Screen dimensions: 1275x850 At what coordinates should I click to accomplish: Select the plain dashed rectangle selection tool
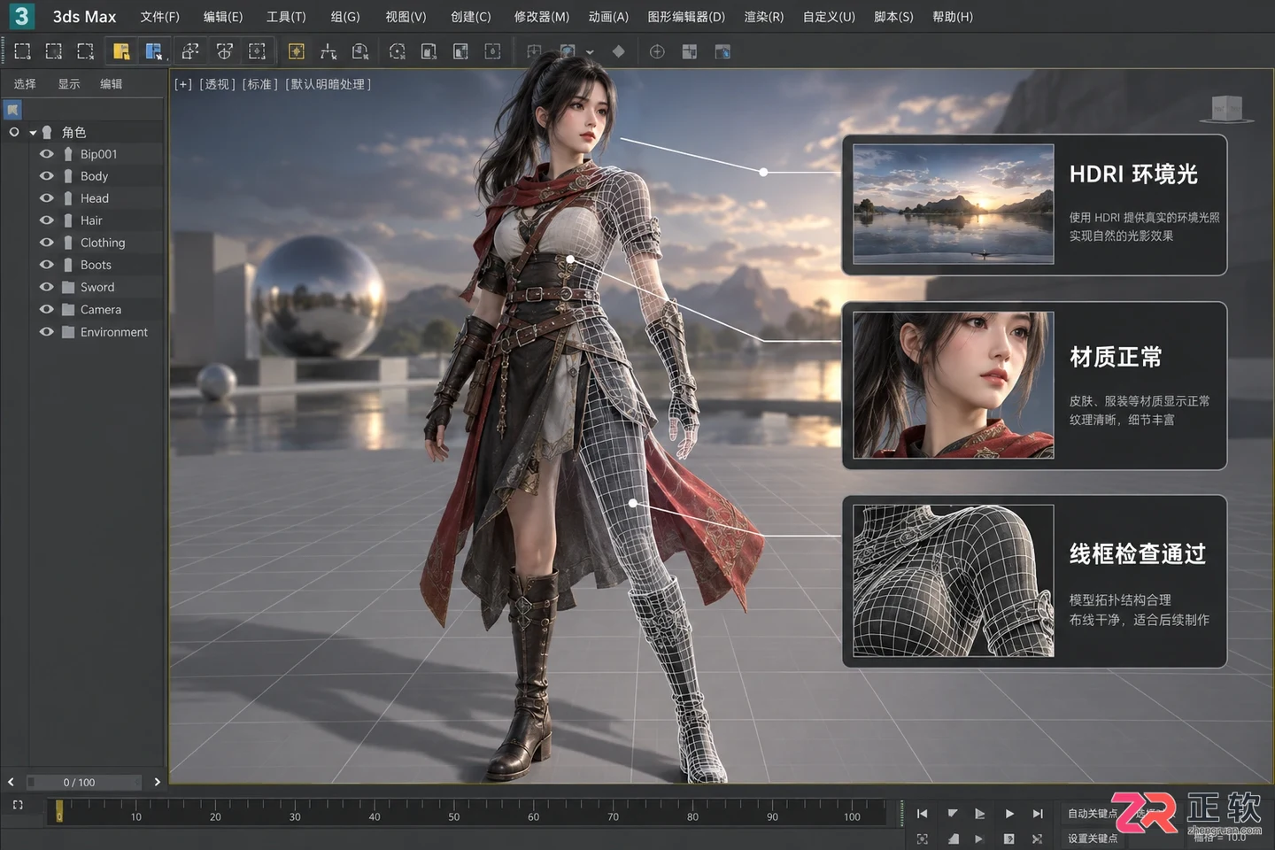point(22,51)
